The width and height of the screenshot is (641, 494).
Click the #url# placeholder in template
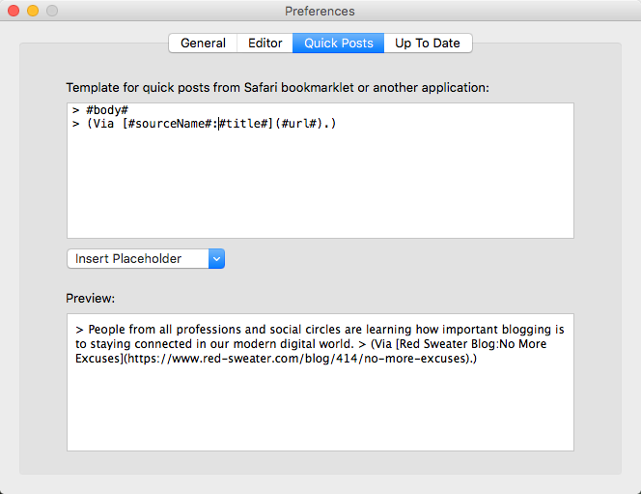tap(300, 125)
